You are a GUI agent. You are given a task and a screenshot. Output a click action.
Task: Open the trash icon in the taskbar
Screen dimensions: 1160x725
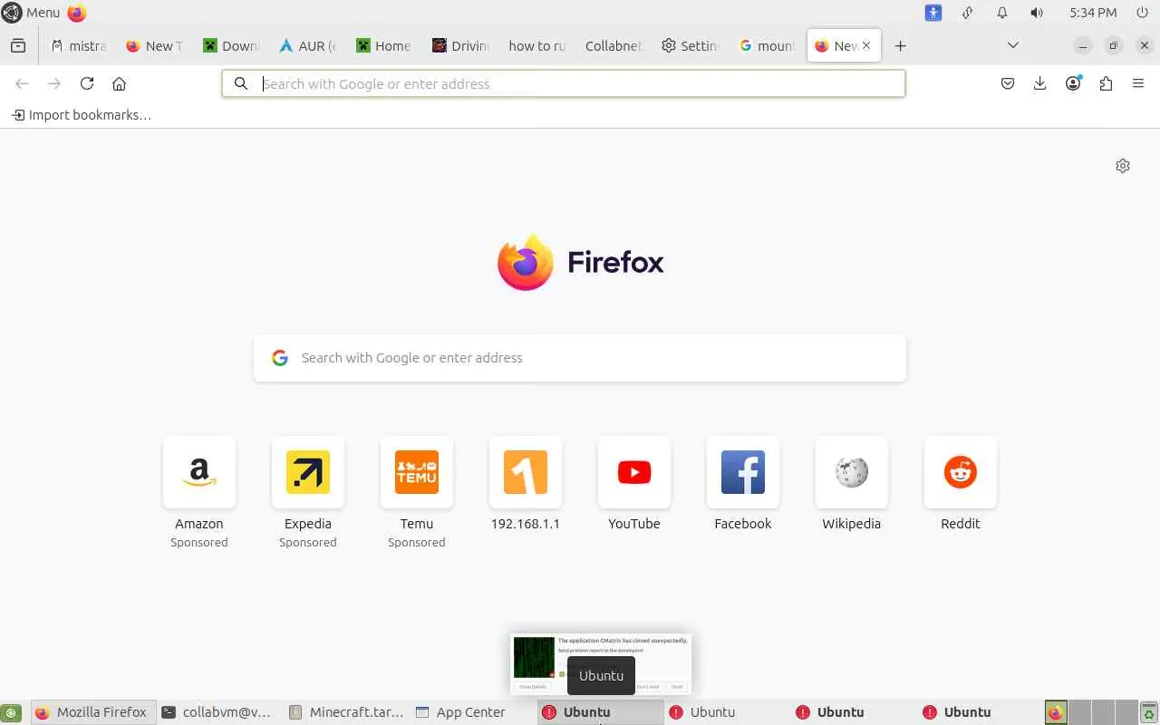[1149, 713]
